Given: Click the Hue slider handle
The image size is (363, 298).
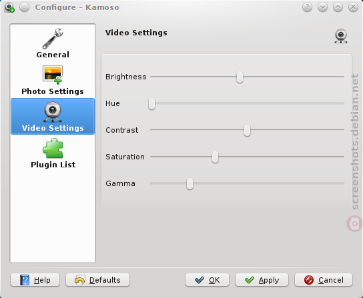Looking at the screenshot, I should point(151,103).
